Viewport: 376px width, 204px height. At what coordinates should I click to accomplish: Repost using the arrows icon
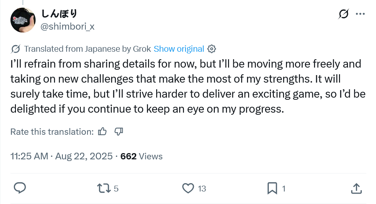pyautogui.click(x=104, y=188)
